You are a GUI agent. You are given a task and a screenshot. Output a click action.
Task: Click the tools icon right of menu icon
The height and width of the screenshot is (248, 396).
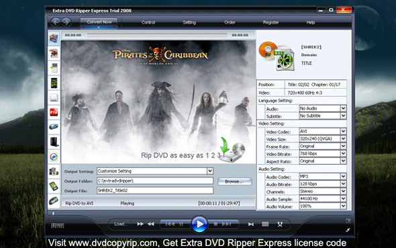click(x=280, y=224)
